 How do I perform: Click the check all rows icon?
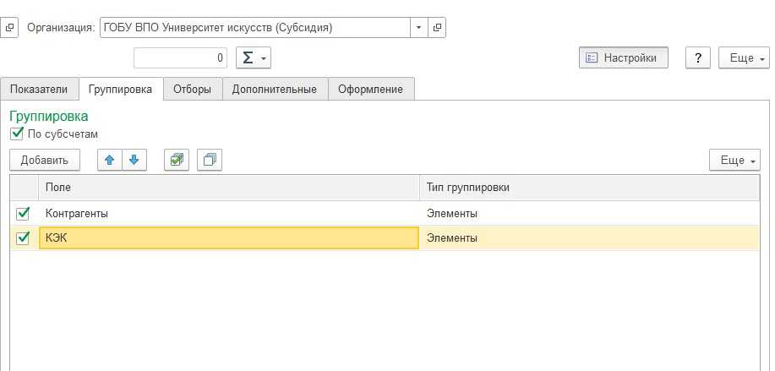[176, 160]
